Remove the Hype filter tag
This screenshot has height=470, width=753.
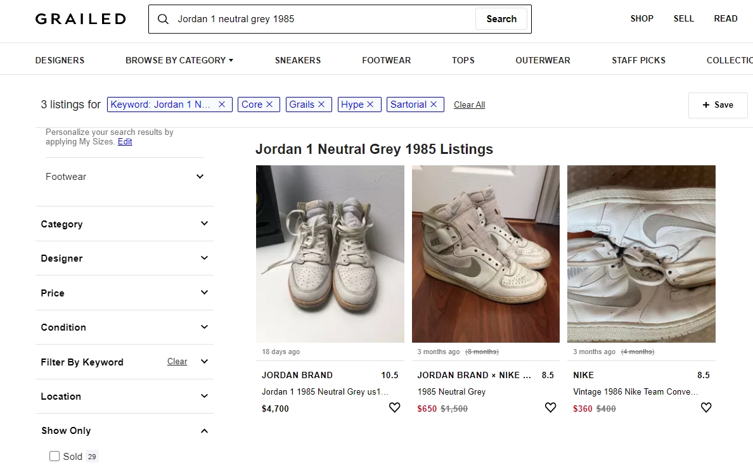[x=370, y=105]
